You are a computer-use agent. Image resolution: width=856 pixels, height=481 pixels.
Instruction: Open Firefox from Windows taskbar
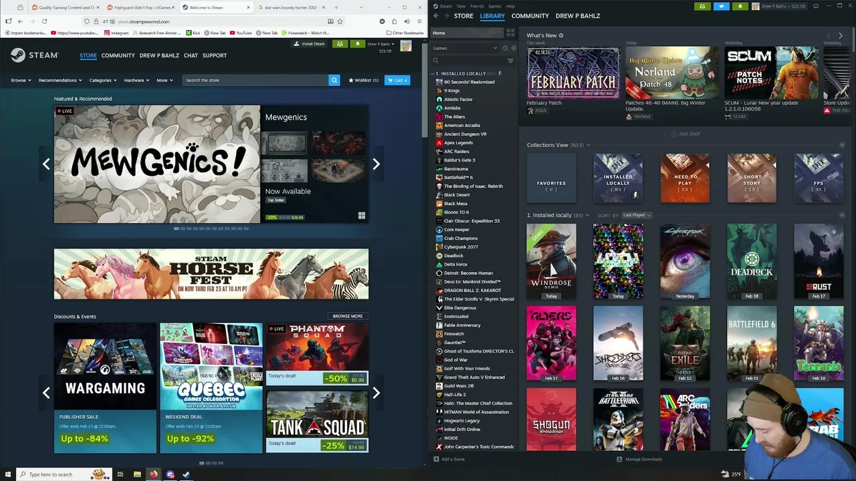click(x=153, y=474)
